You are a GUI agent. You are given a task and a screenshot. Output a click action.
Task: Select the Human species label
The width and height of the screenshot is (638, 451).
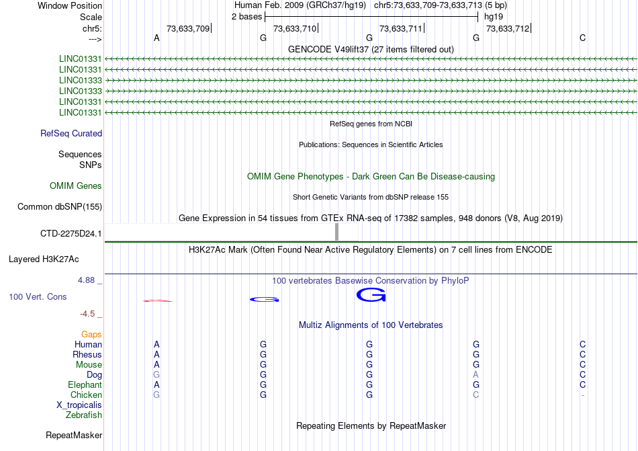click(88, 344)
